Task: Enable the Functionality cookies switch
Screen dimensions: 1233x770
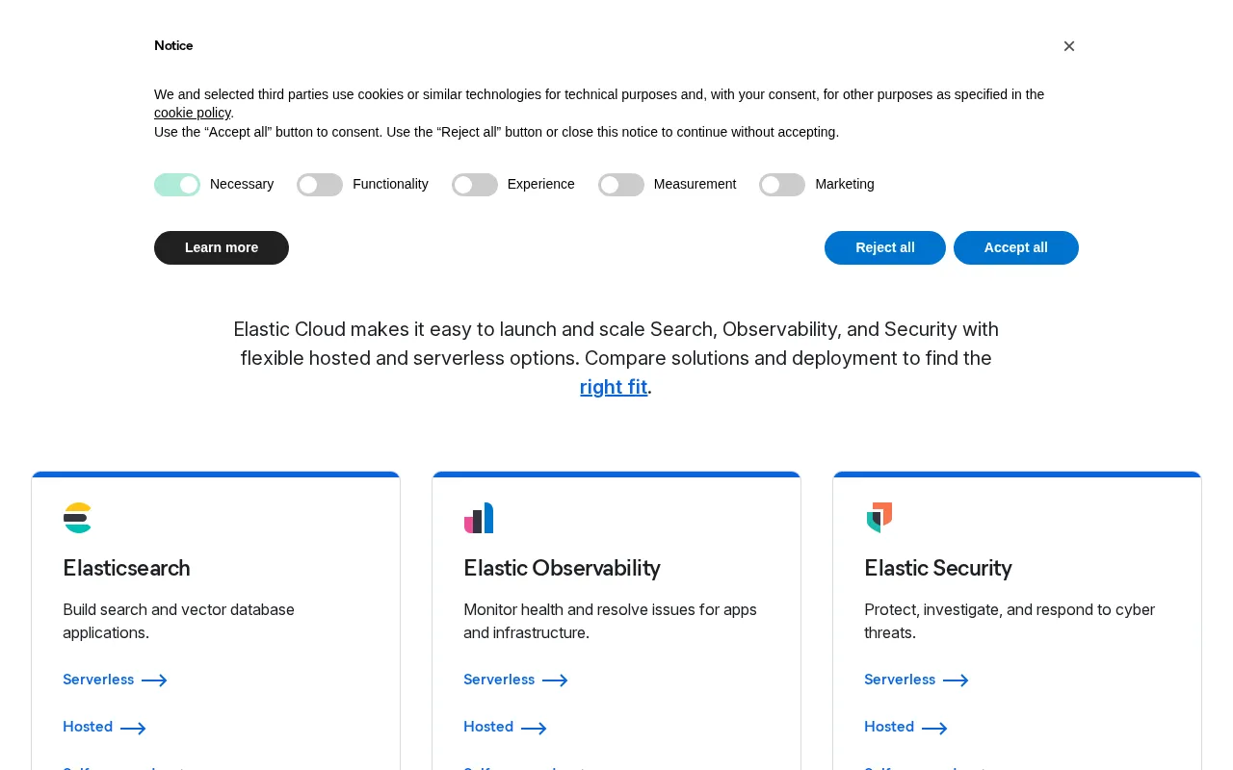Action: pyautogui.click(x=320, y=185)
